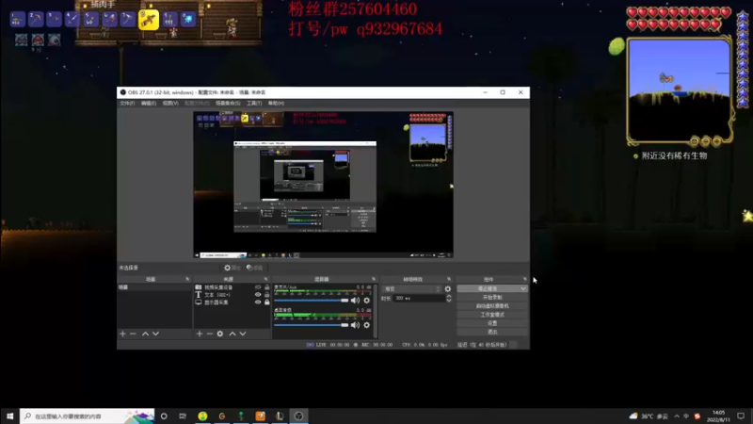Image resolution: width=753 pixels, height=424 pixels.
Task: Click the display capture monitor icon
Action: 199,302
